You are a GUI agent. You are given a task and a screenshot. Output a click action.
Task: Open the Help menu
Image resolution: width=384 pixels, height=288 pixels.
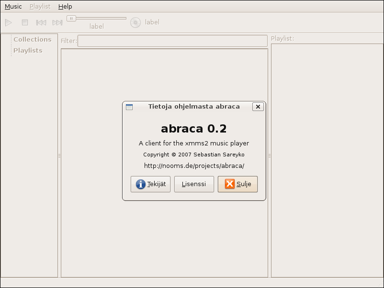point(65,7)
